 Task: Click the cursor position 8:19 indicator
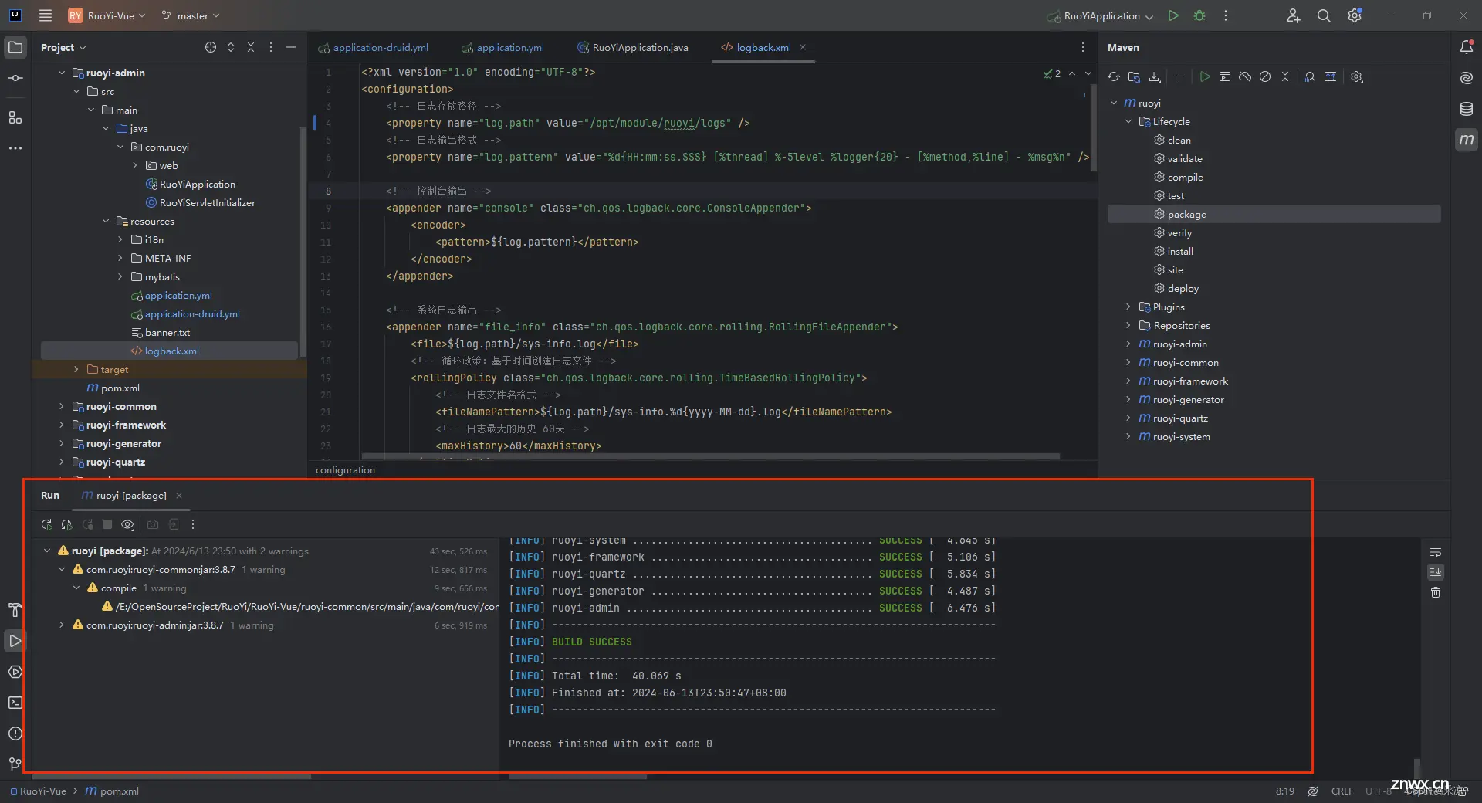tap(1284, 791)
